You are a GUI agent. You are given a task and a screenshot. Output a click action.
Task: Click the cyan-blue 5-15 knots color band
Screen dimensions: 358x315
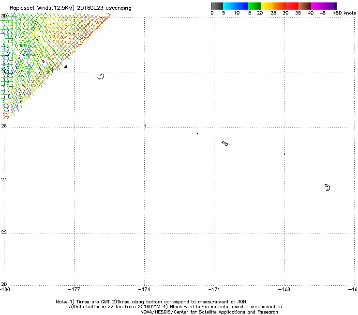tap(236, 6)
